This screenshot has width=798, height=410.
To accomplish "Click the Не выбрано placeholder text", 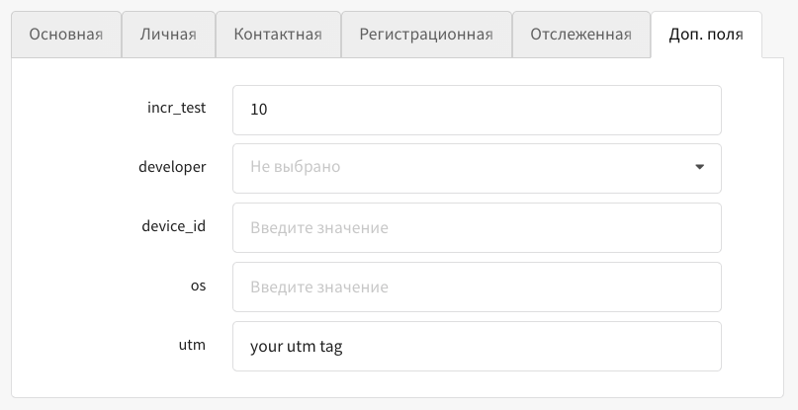I will (295, 167).
